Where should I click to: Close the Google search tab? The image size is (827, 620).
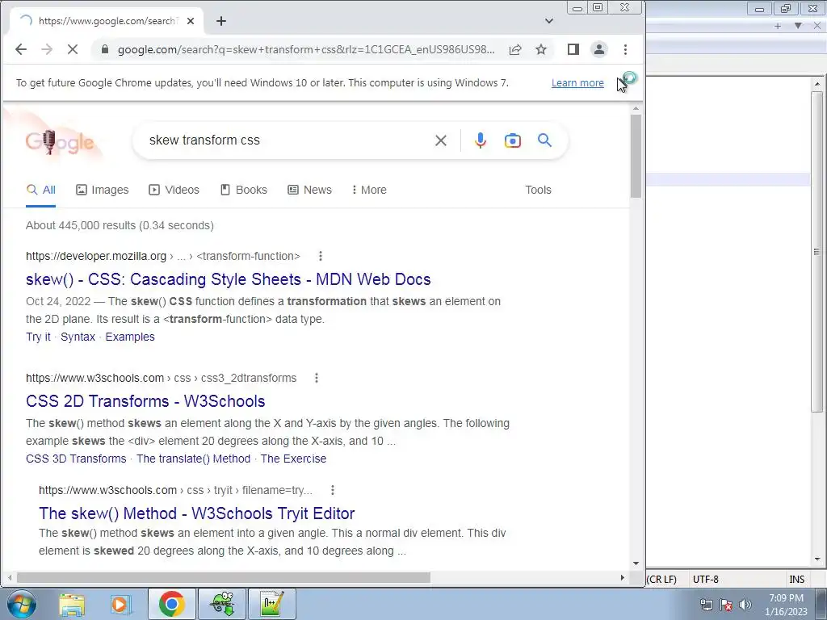(x=191, y=21)
